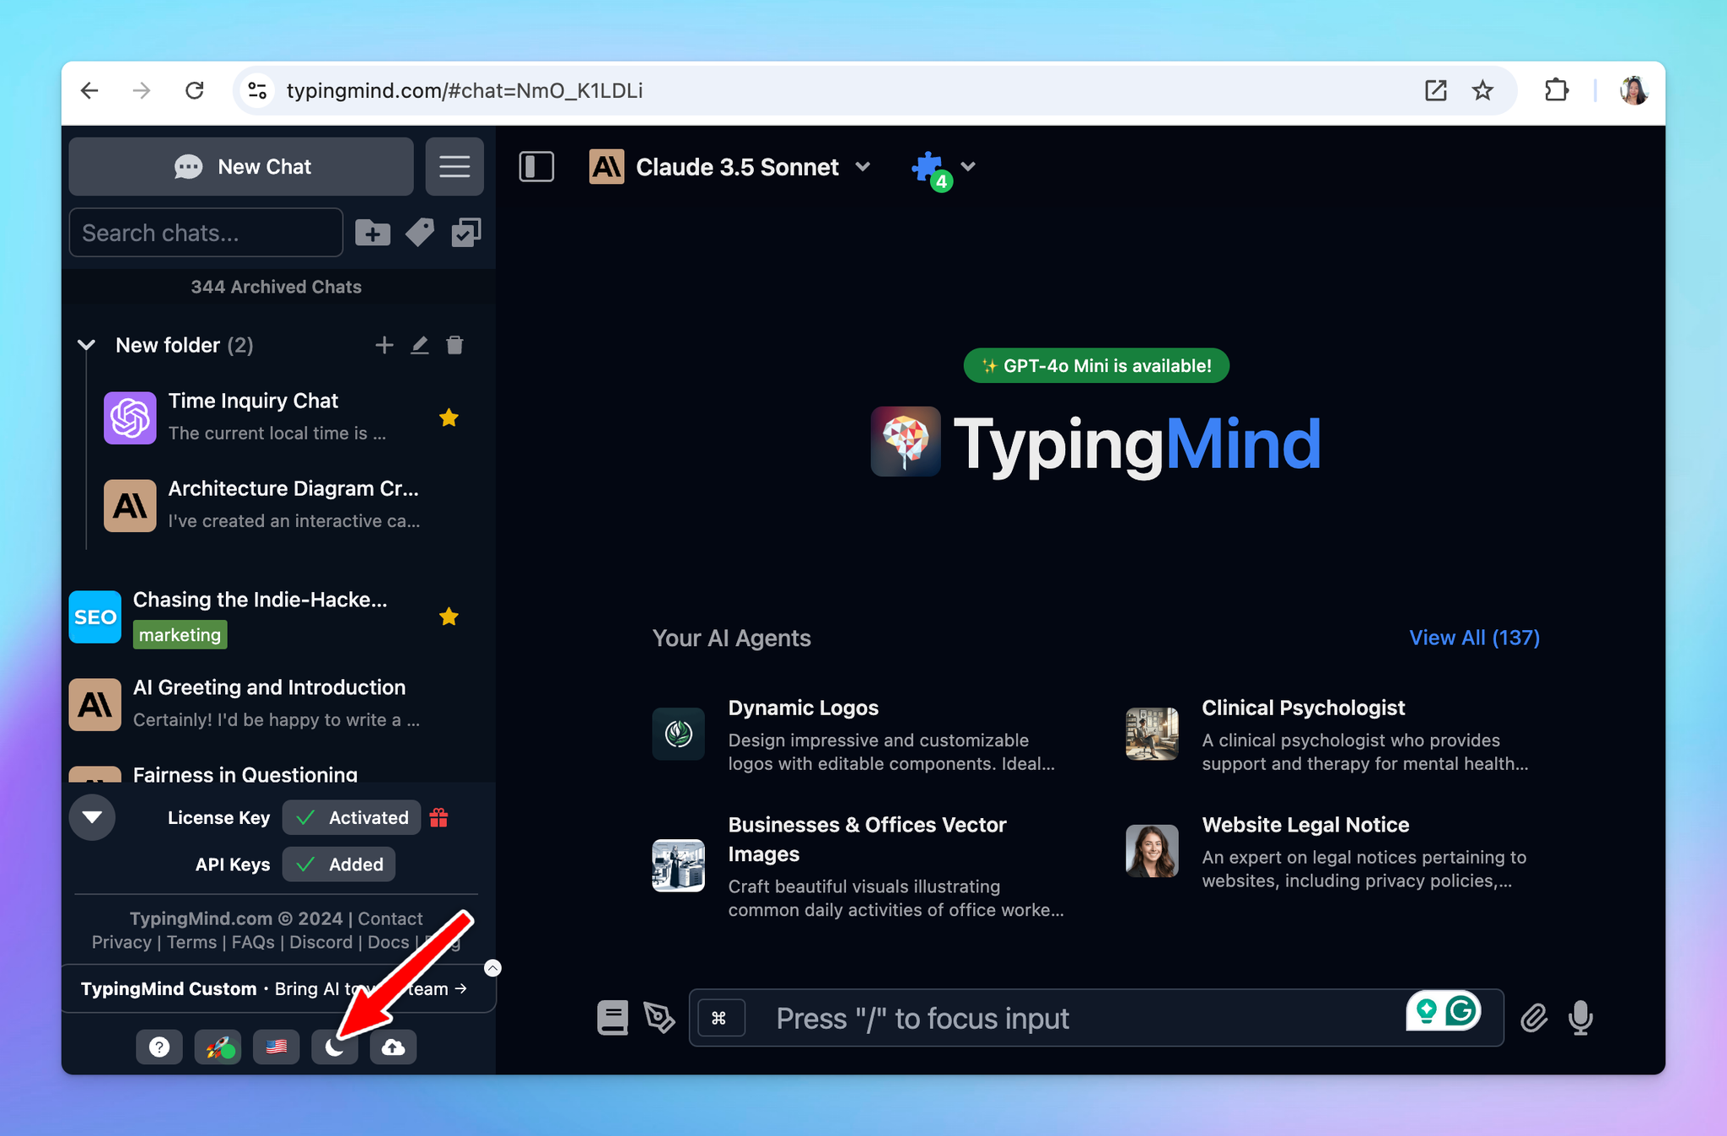Start voice input with microphone icon
Screen dimensions: 1727x1136
pyautogui.click(x=1580, y=1018)
